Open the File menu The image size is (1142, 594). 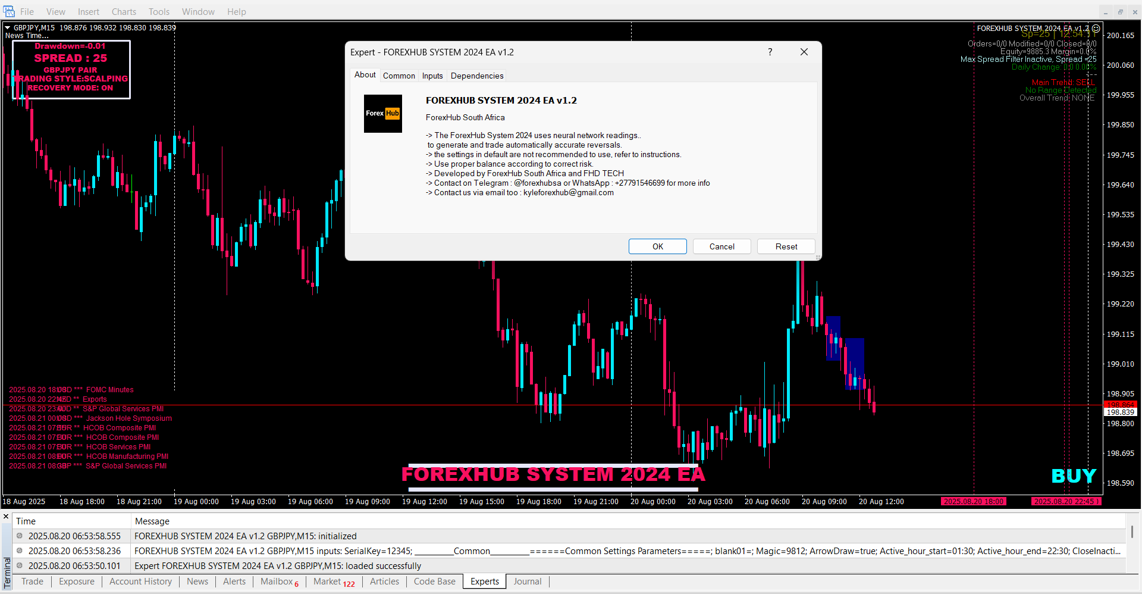[27, 11]
